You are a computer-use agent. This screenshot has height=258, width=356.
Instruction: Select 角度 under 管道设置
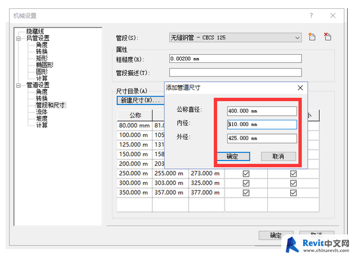(41, 92)
